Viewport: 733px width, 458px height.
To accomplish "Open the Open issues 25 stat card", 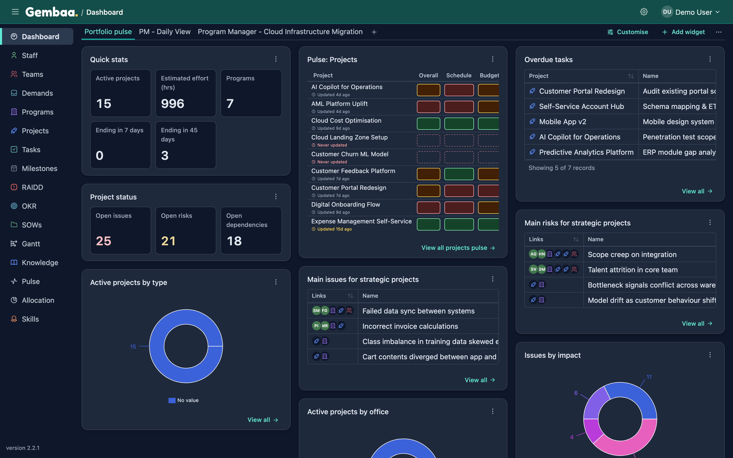I will (x=120, y=230).
